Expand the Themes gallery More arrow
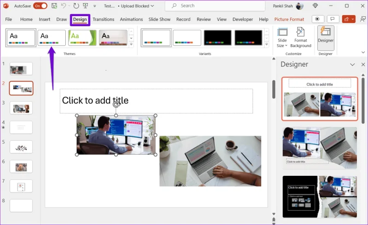This screenshot has width=368, height=225. [x=131, y=44]
